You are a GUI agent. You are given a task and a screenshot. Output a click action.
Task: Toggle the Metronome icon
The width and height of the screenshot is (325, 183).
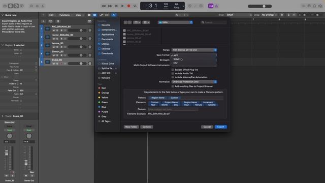coord(216,6)
